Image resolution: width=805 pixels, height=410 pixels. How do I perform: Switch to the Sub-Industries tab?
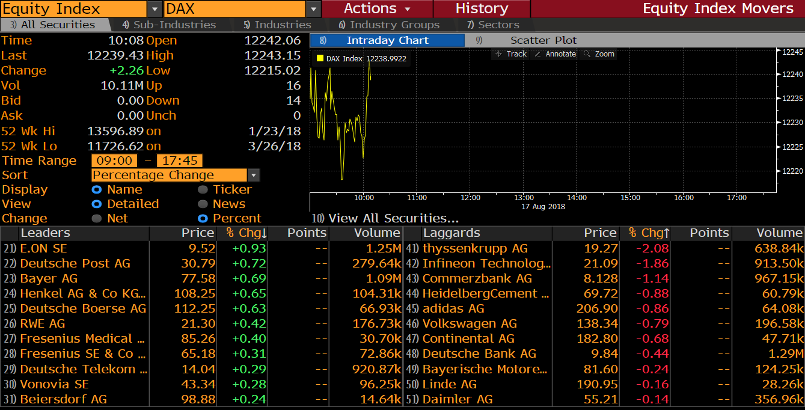pyautogui.click(x=169, y=25)
